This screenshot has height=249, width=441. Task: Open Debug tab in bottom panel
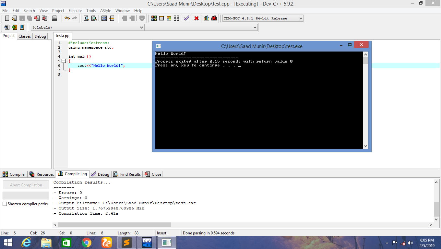click(x=101, y=174)
